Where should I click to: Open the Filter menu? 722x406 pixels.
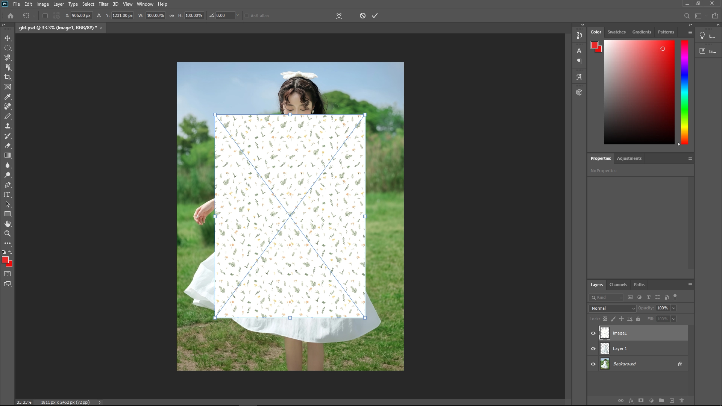(103, 4)
